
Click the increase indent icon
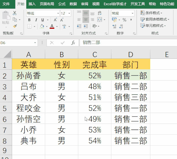pyautogui.click(x=86, y=26)
